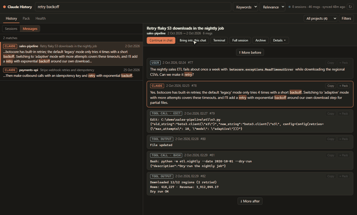Open the sales-pipeline search result

[72, 54]
